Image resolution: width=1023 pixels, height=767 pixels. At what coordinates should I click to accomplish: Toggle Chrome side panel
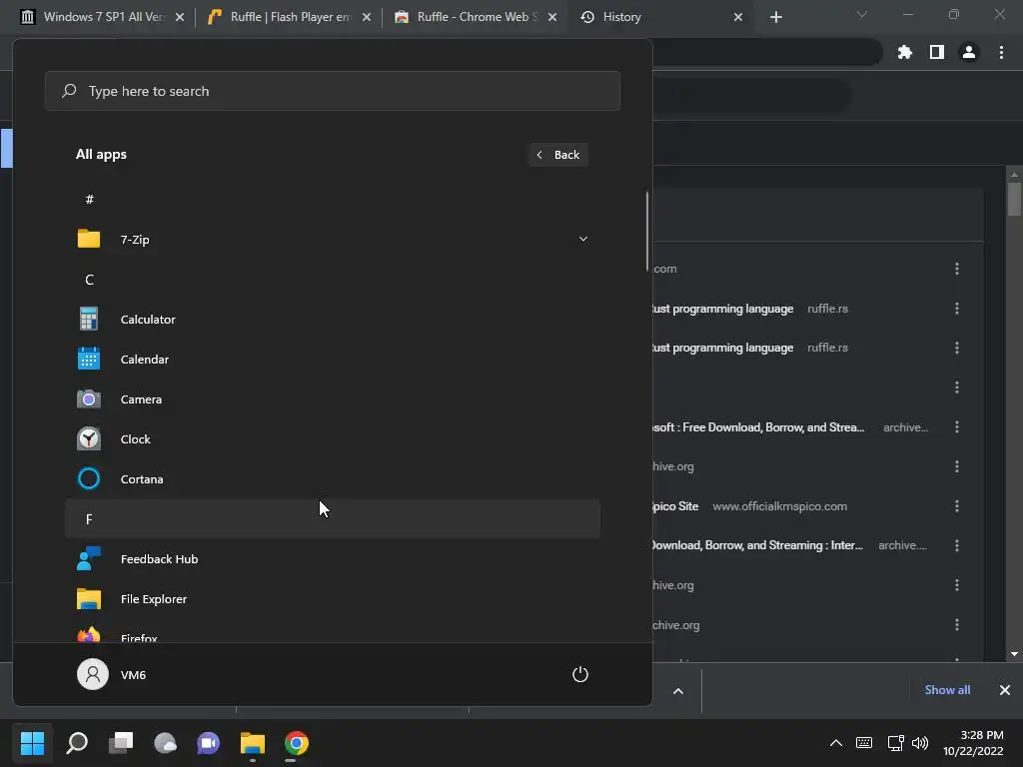pos(937,52)
